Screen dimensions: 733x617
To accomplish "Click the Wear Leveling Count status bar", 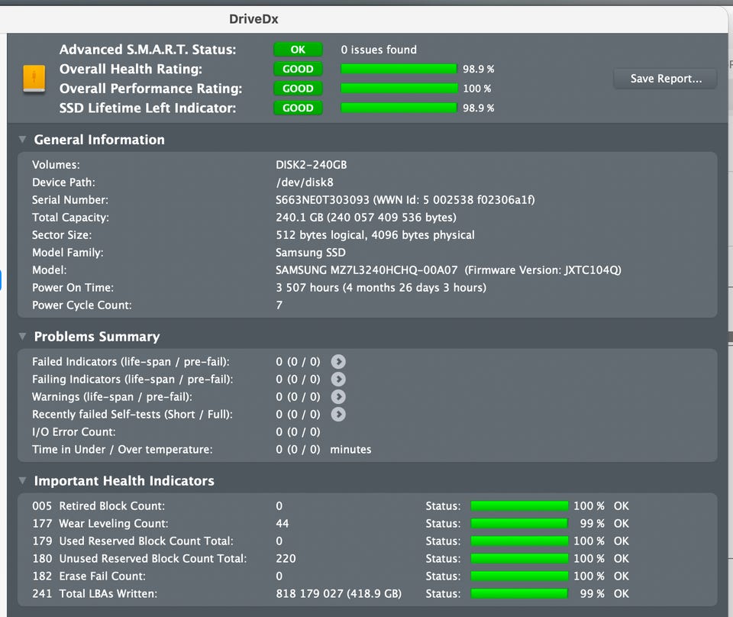I will click(519, 524).
